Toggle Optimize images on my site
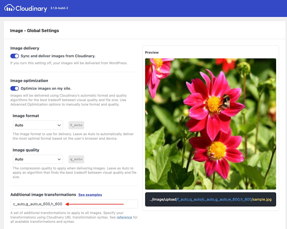 pyautogui.click(x=15, y=88)
